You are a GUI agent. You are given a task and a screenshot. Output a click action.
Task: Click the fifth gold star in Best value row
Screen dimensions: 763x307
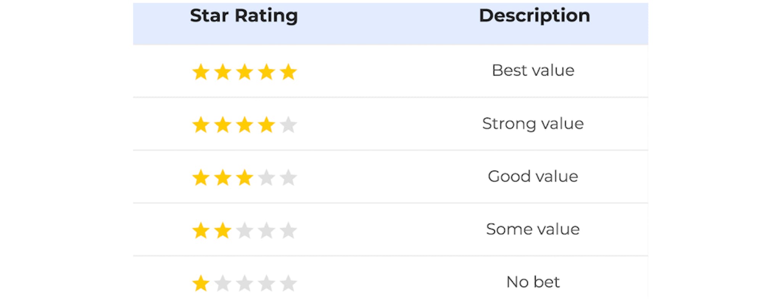coord(288,72)
